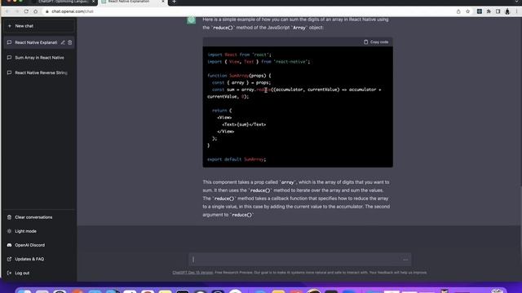Switch to Light mode
Screen dimensions: 522x293
pyautogui.click(x=39, y=231)
